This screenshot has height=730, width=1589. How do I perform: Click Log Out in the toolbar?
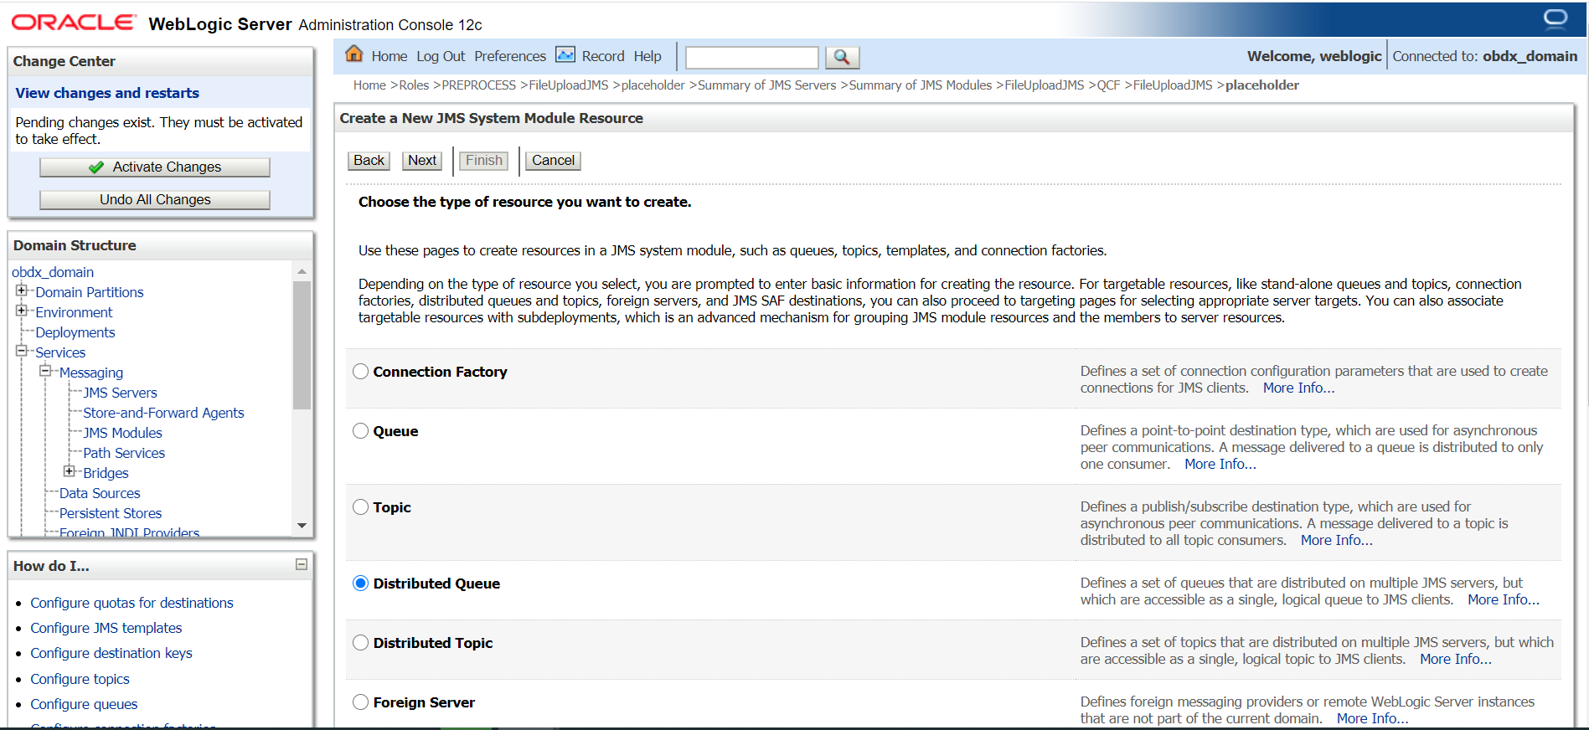pos(441,56)
